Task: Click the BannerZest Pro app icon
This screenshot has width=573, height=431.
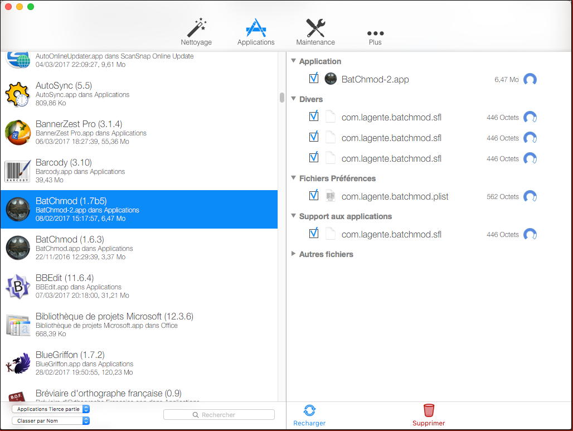Action: (x=17, y=133)
